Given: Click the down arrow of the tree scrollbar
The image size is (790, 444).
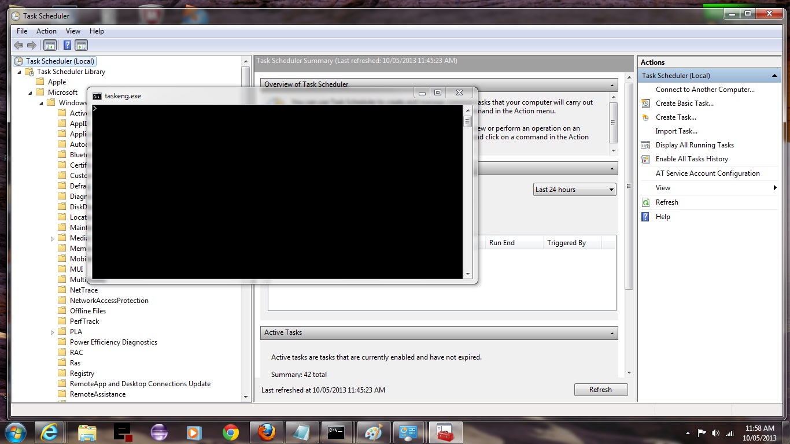Looking at the screenshot, I should click(x=246, y=397).
